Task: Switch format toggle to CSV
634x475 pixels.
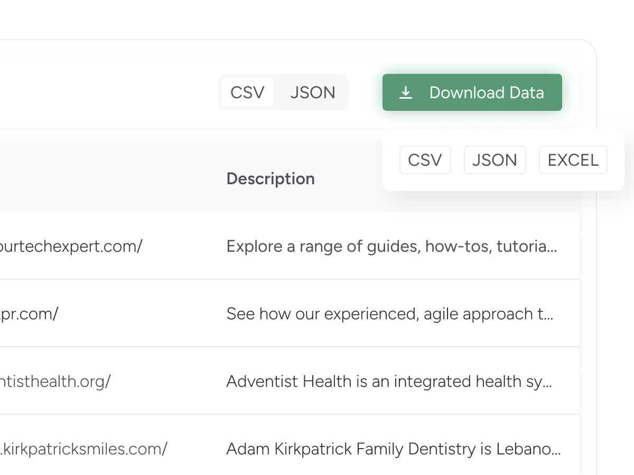Action: 247,93
